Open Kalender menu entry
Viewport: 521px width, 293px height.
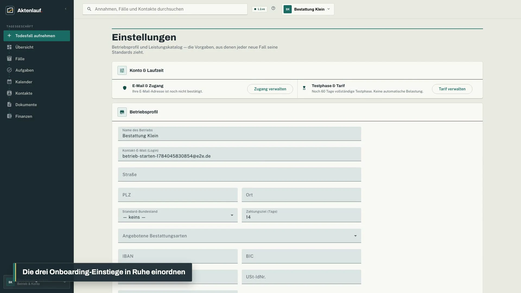pyautogui.click(x=37, y=82)
